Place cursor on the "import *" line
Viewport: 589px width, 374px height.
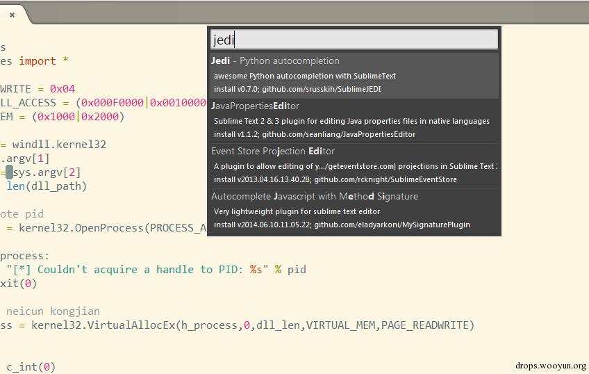(43, 61)
